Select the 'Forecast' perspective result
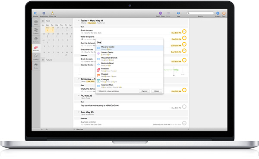The width and height of the screenshot is (259, 159). tap(129, 70)
